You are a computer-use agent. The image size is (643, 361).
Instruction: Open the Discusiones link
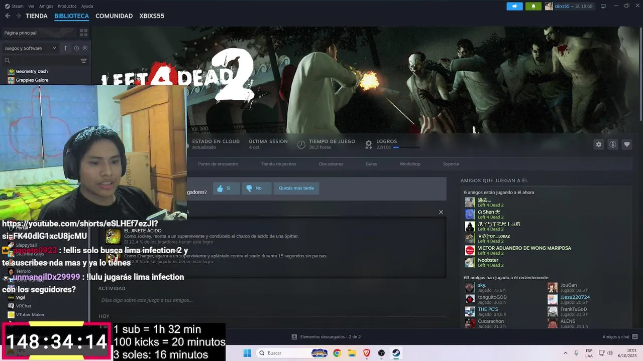coord(331,164)
